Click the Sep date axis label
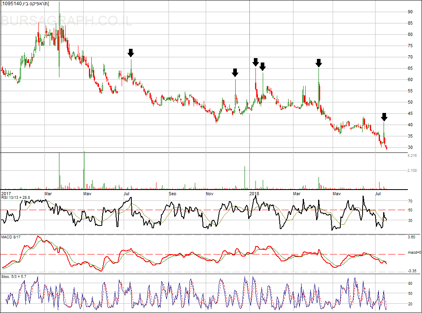Viewport: 422px width, 313px height. (x=173, y=194)
